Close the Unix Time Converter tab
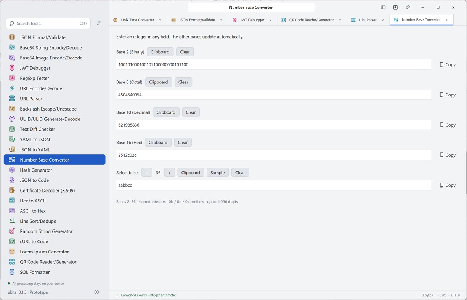 160,20
